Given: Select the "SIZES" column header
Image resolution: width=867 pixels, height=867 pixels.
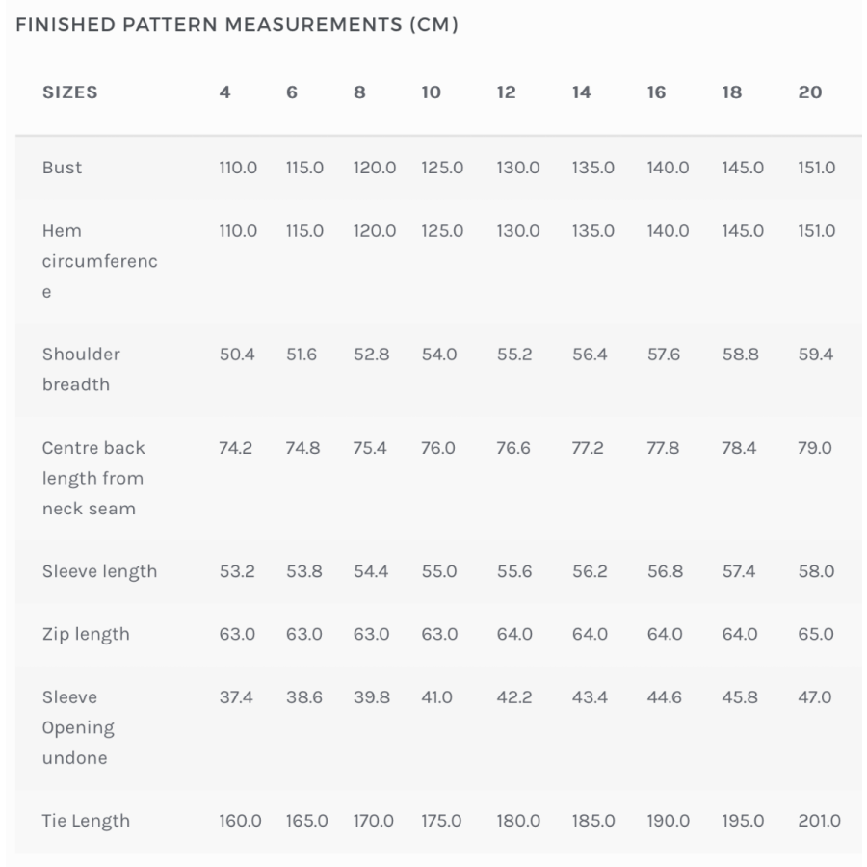Looking at the screenshot, I should 70,92.
